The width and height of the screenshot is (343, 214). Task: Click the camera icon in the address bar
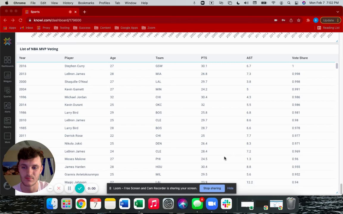[276, 20]
